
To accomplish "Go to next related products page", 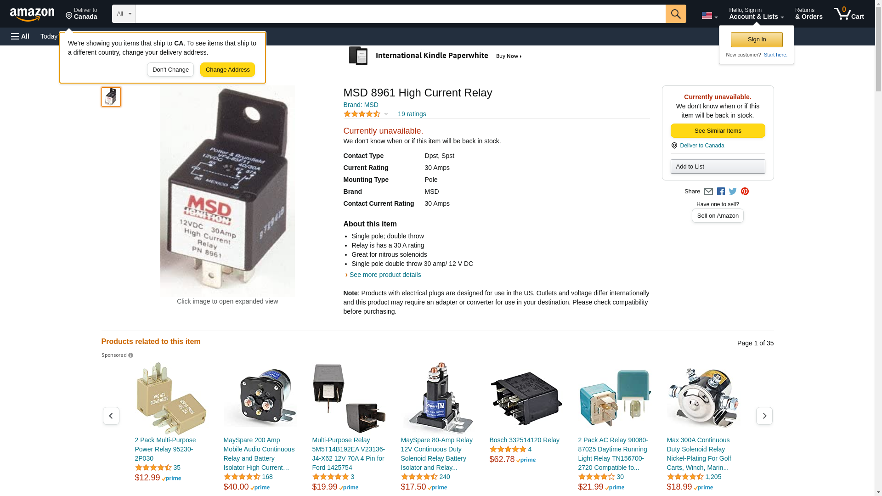I will coord(764,416).
